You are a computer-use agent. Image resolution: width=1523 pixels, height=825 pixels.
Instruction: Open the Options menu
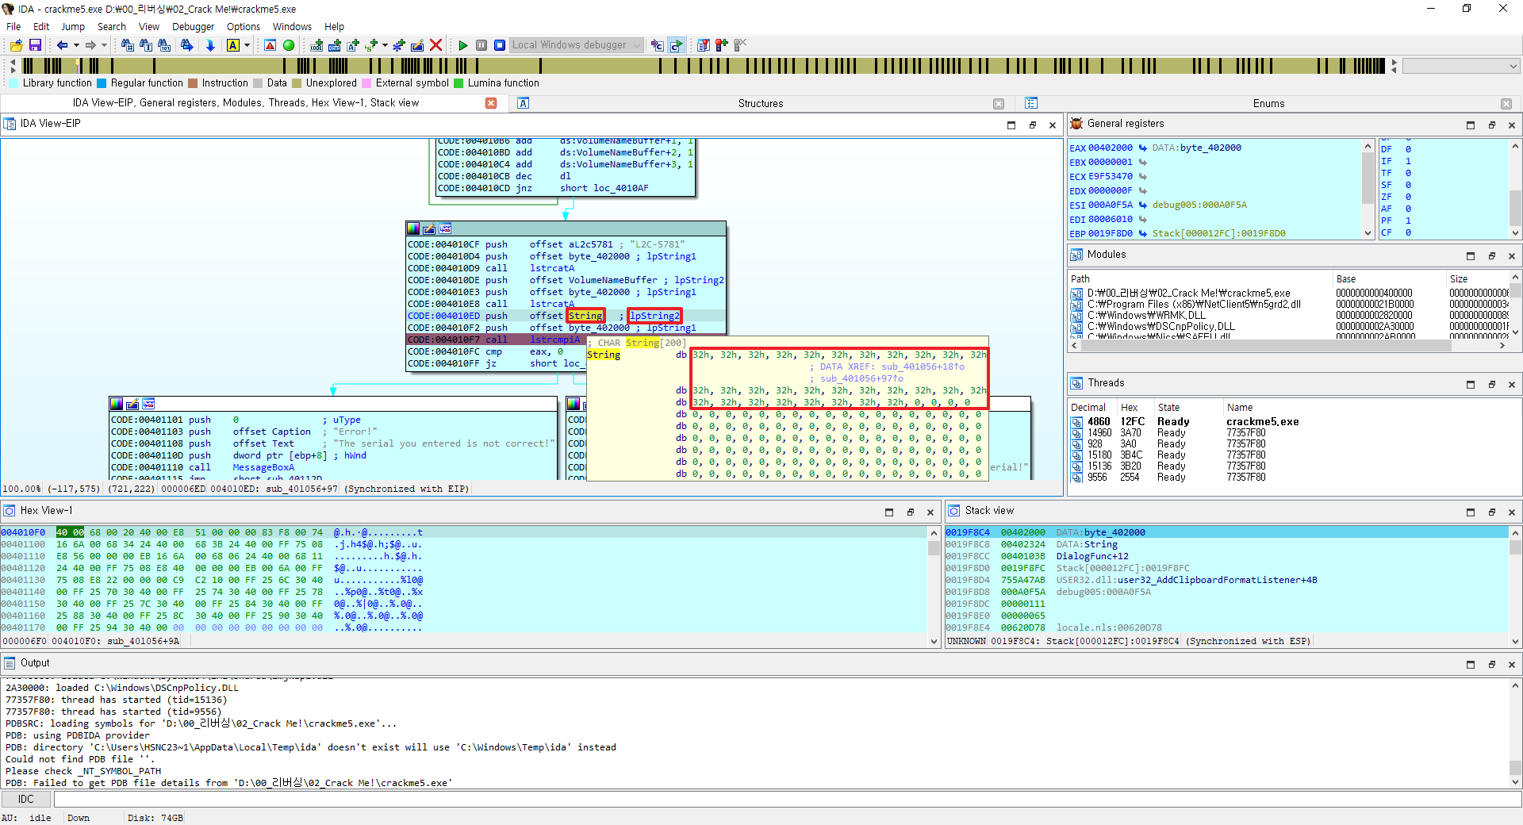point(244,26)
